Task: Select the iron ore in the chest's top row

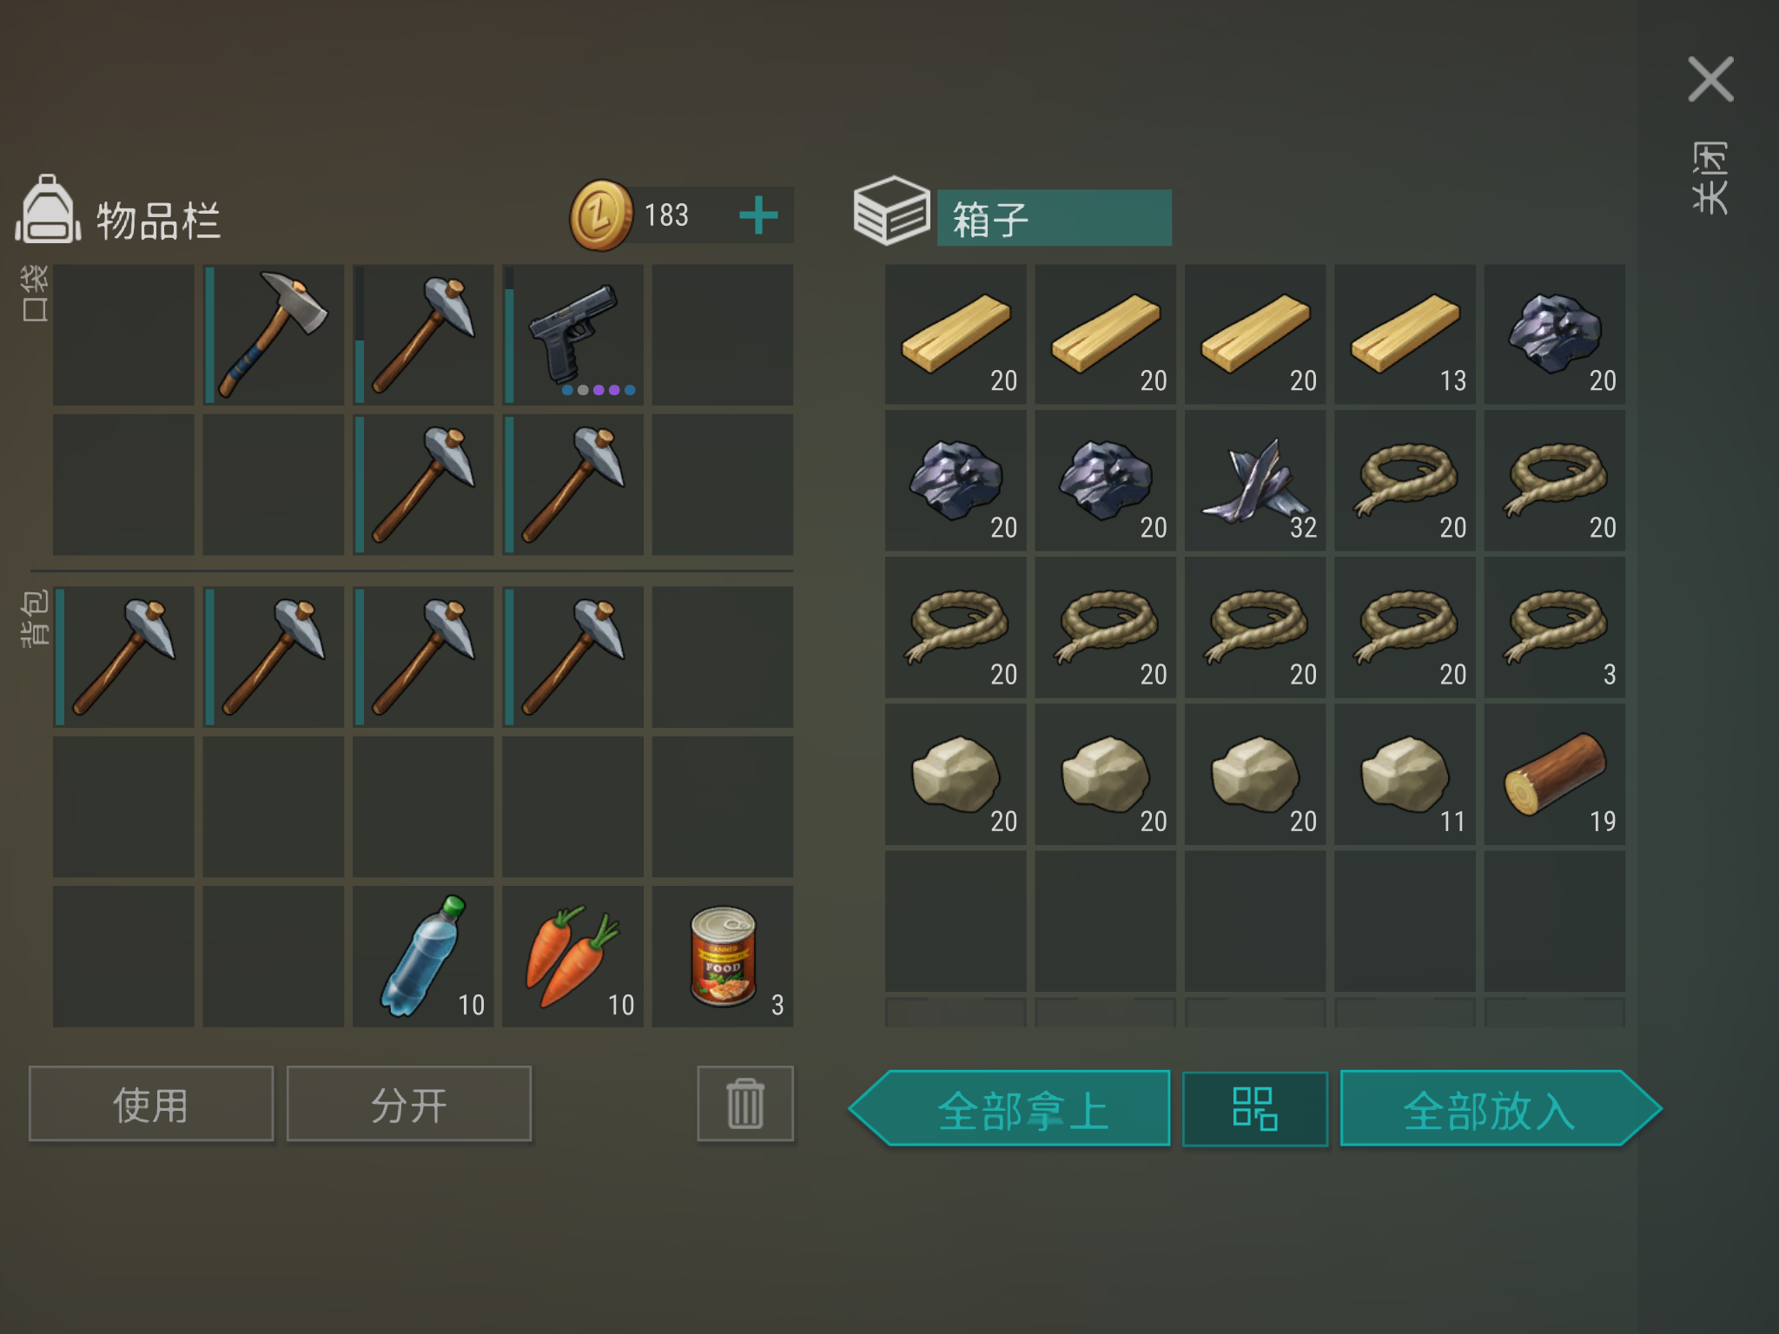Action: coord(1555,334)
